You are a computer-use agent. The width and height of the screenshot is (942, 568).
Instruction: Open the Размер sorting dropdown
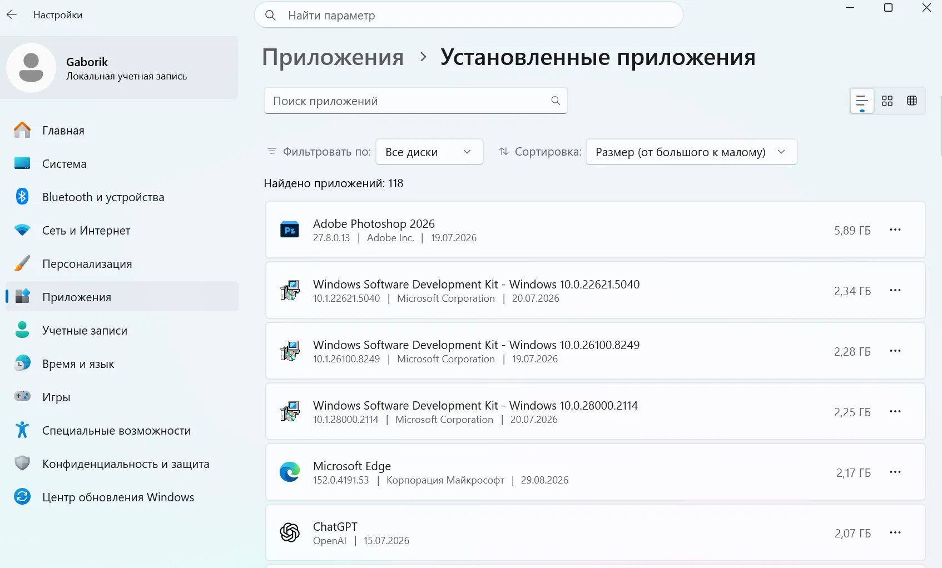[692, 152]
